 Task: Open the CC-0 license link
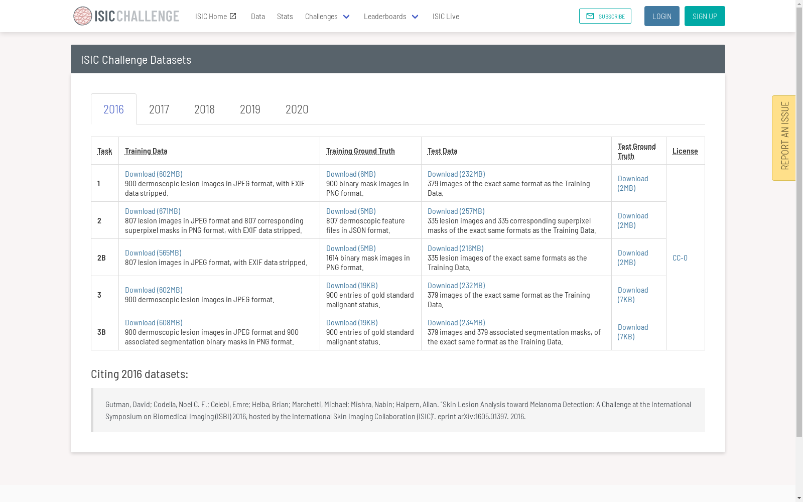point(680,258)
